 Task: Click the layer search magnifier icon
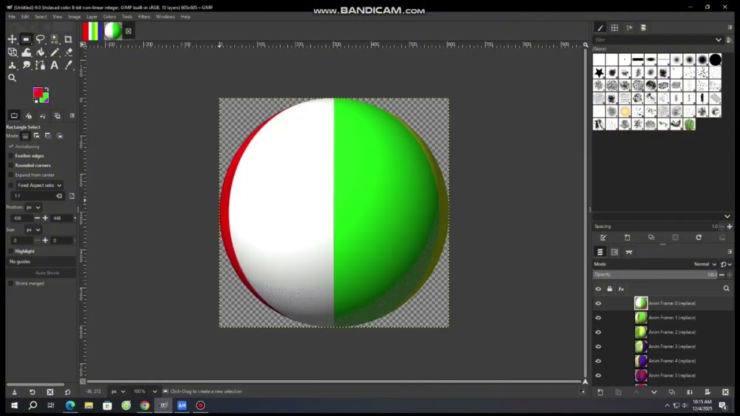click(726, 289)
